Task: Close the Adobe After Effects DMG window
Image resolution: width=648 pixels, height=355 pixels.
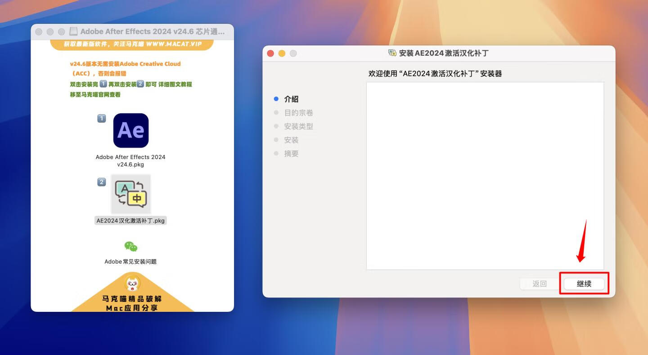Action: pyautogui.click(x=39, y=32)
